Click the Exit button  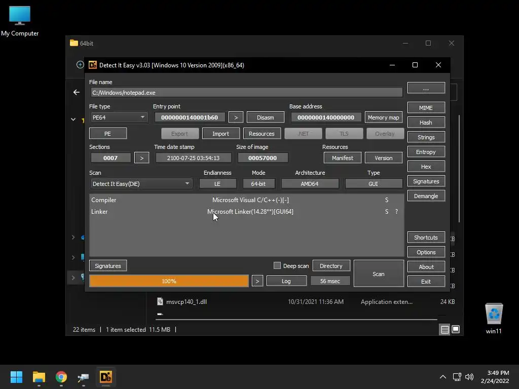click(426, 282)
